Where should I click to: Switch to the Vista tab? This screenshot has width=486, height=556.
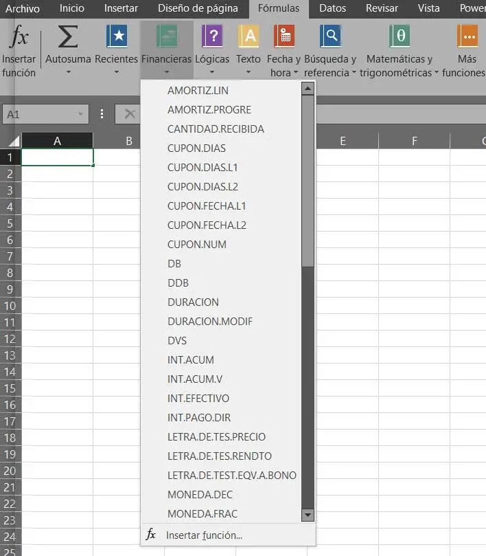[x=428, y=8]
